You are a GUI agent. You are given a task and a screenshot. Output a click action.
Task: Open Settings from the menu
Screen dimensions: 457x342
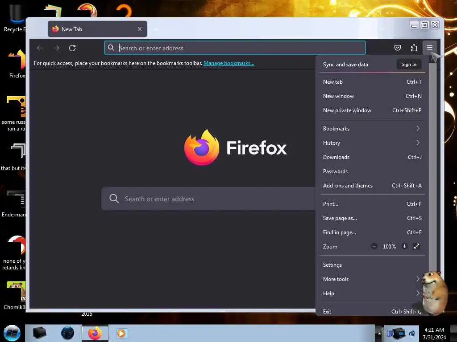point(372,265)
